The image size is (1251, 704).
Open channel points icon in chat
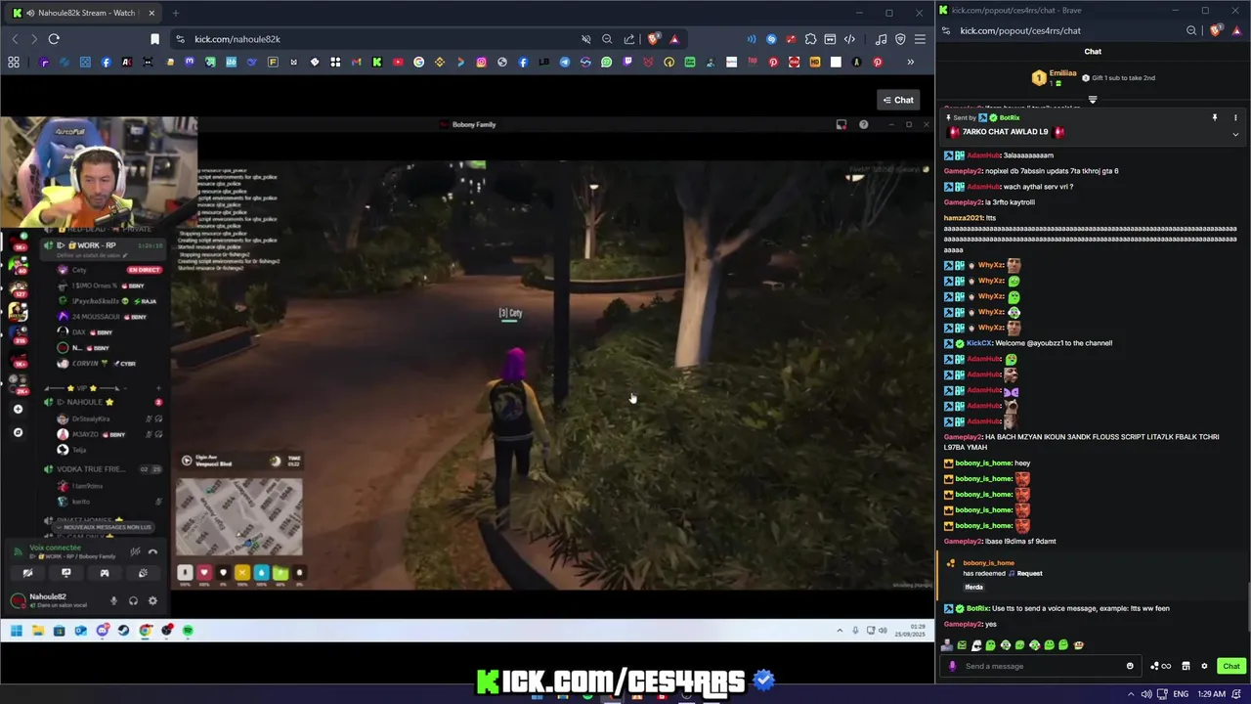1160,666
